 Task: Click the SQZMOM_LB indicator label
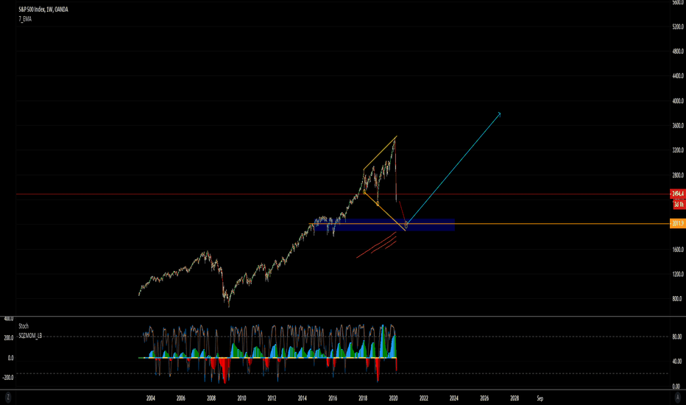click(30, 336)
